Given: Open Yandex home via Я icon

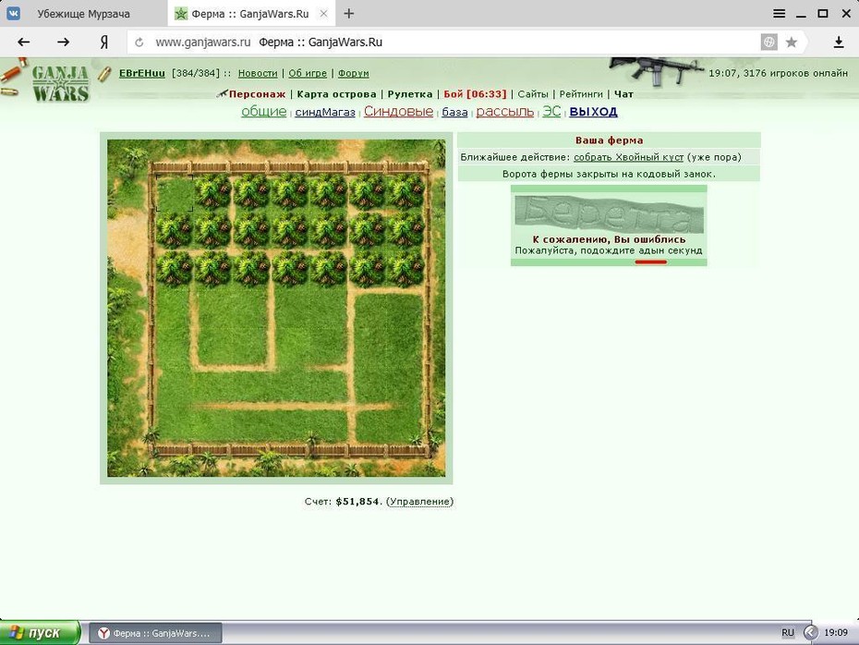Looking at the screenshot, I should pos(104,42).
